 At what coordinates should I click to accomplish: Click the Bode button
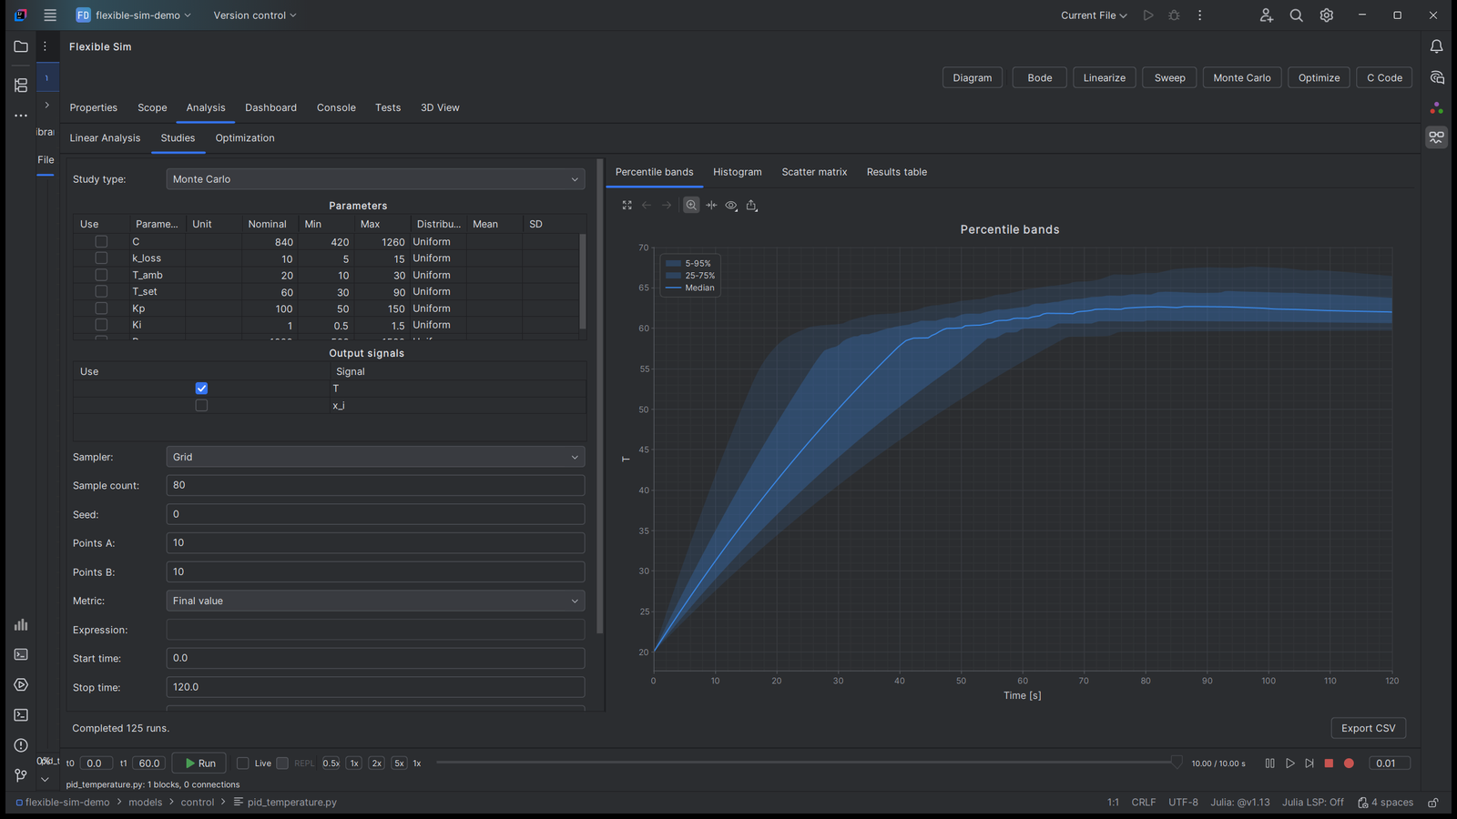[1040, 78]
